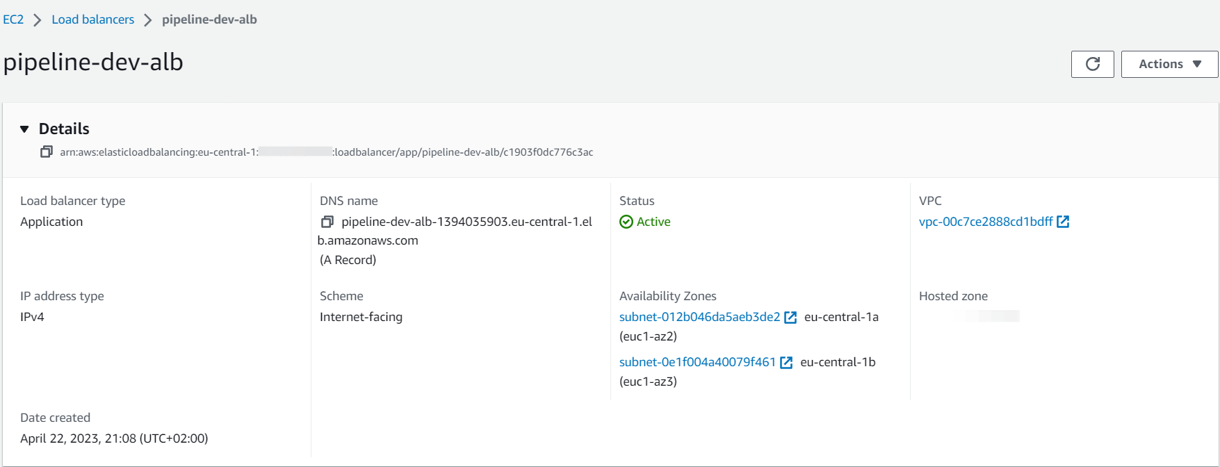This screenshot has height=467, width=1220.
Task: Click the 'Availability Zones' label
Action: pos(667,296)
